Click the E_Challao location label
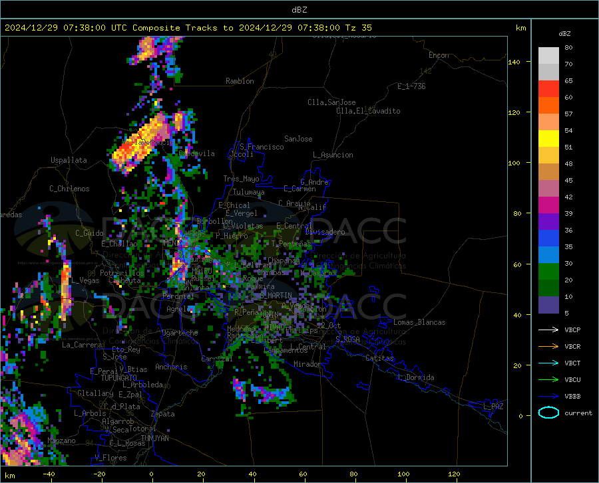Screen dimensions: 599x483 point(119,244)
